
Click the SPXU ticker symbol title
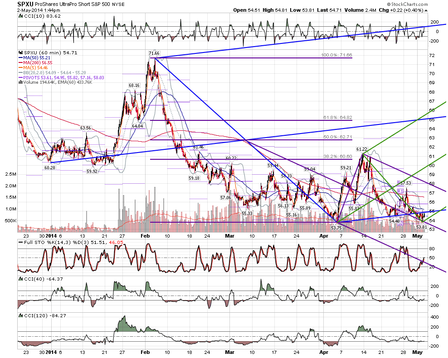click(25, 4)
